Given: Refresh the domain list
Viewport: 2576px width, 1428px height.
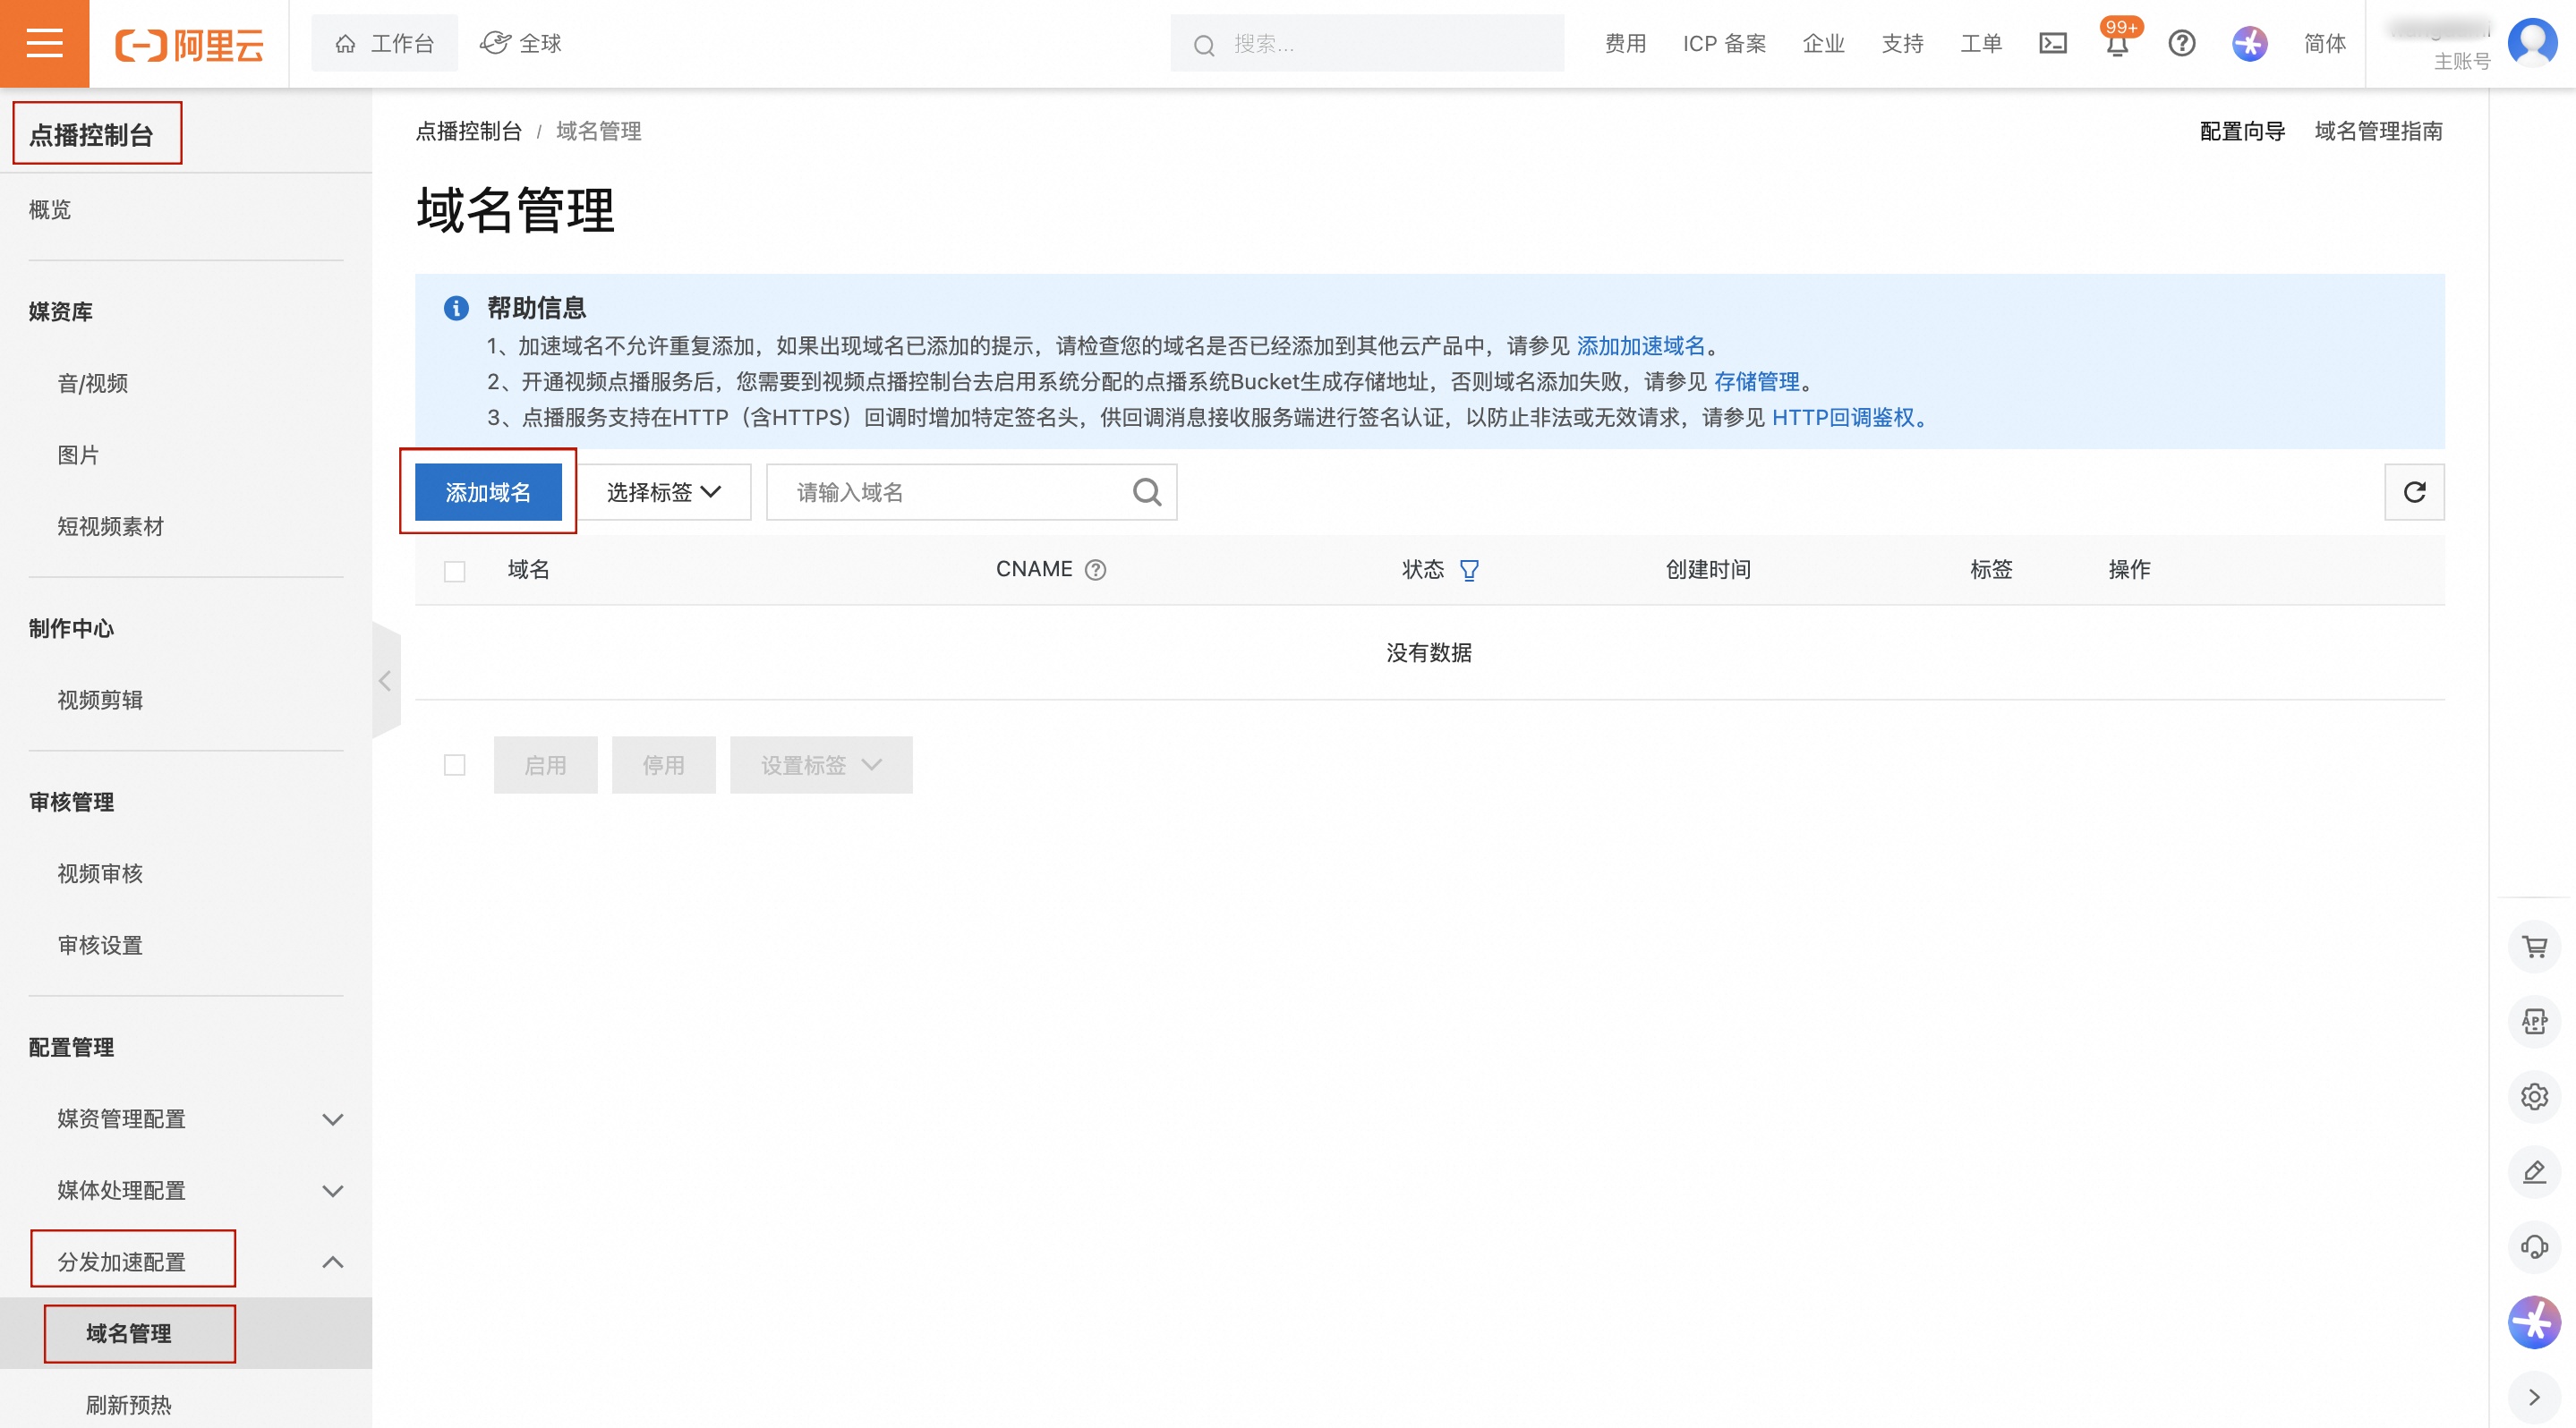Looking at the screenshot, I should pyautogui.click(x=2413, y=491).
